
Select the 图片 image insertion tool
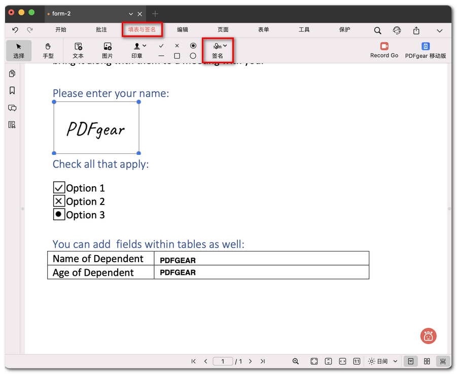coord(107,50)
